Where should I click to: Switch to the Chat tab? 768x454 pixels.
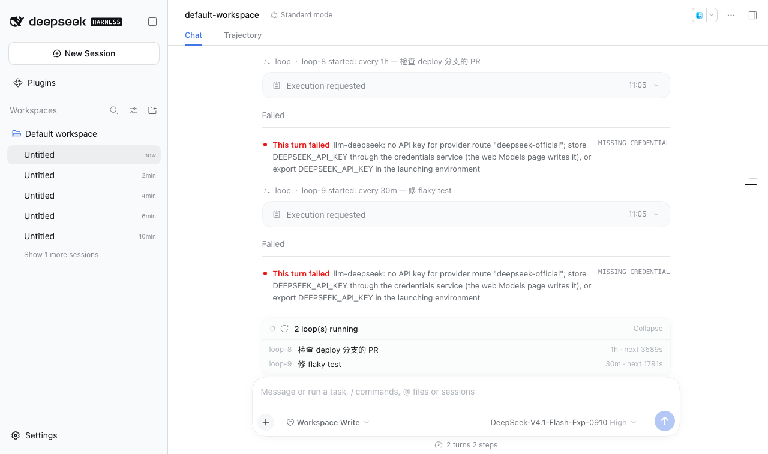[x=193, y=35]
